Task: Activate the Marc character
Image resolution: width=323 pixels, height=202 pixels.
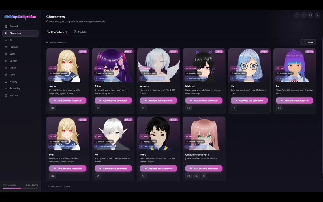Action: (158, 169)
